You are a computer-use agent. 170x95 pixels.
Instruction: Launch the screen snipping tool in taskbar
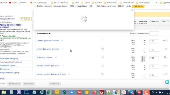(x=26, y=92)
